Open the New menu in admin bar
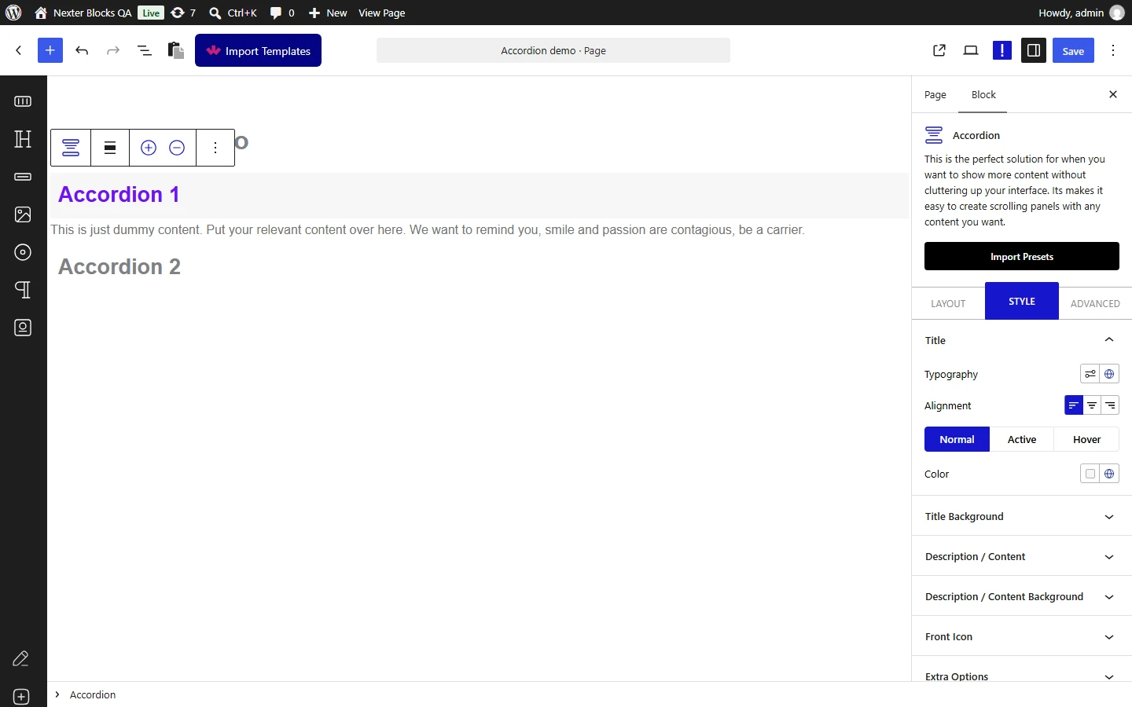This screenshot has width=1132, height=707. (x=328, y=13)
